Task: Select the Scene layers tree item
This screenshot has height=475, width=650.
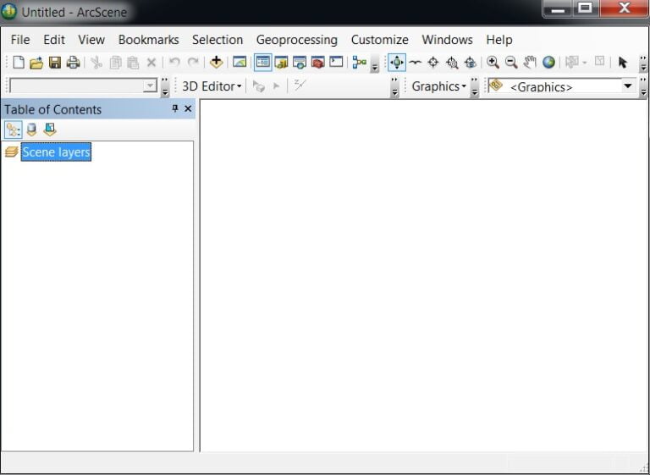Action: coord(56,152)
